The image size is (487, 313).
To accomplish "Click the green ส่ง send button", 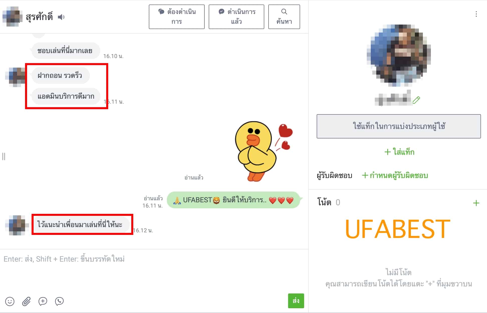I will tap(296, 301).
